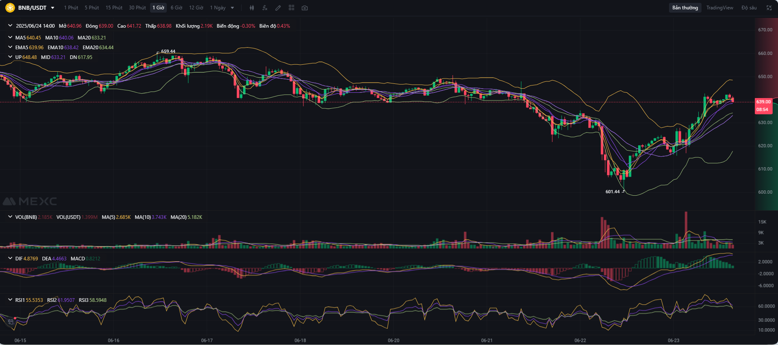Click the Thấp low price 638.98
This screenshot has height=345, width=778.
point(164,26)
